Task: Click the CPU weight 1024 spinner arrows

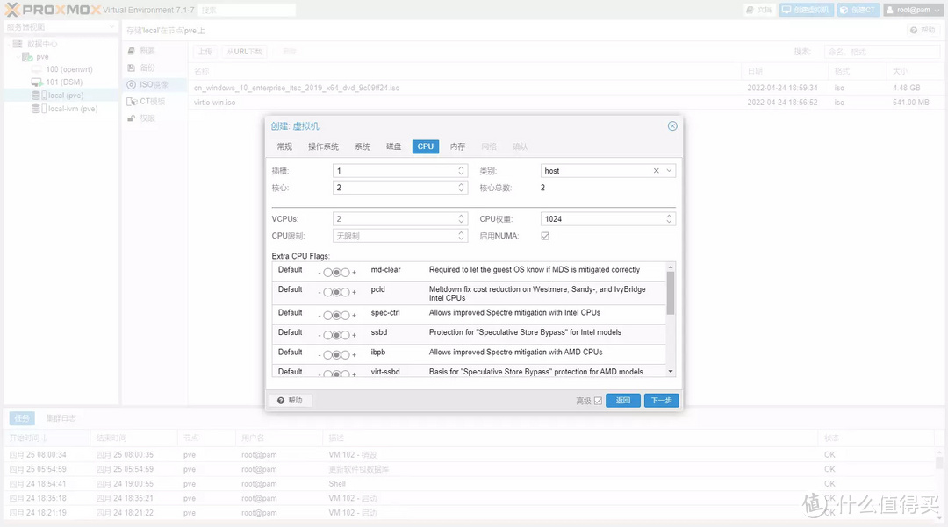Action: click(x=669, y=219)
